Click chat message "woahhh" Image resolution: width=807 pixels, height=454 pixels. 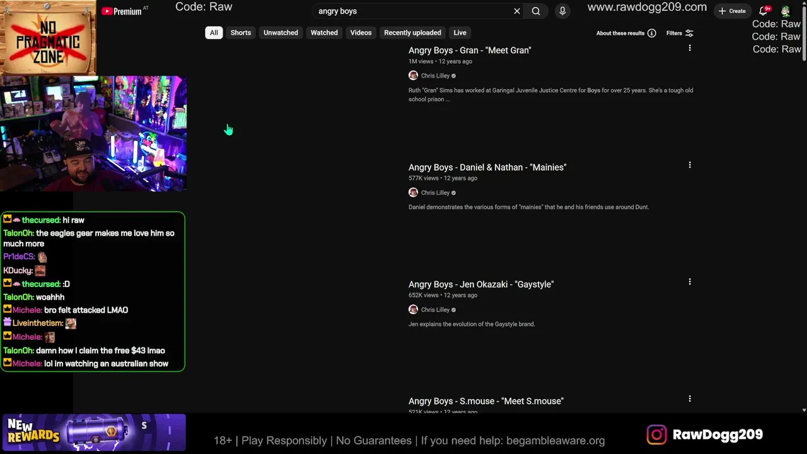[50, 297]
